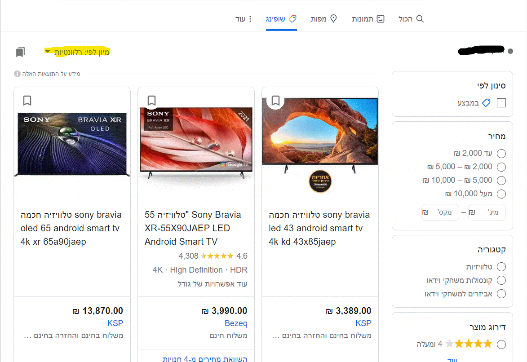Click the three-dot icon beside עוד
Viewport: 527px width, 362px height.
250,19
